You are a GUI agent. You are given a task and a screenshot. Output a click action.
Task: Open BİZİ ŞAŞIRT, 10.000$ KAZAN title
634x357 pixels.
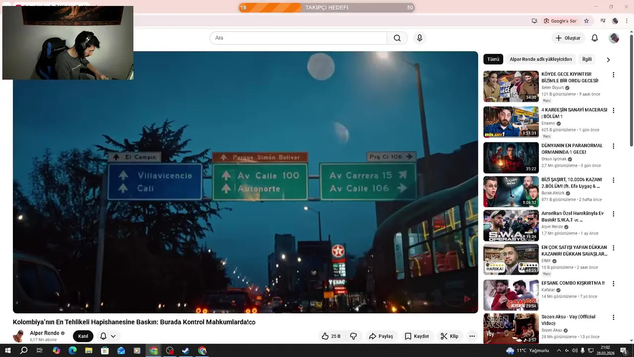(x=572, y=183)
